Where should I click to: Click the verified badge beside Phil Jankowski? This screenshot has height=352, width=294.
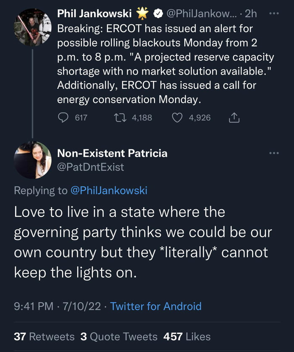(x=157, y=14)
